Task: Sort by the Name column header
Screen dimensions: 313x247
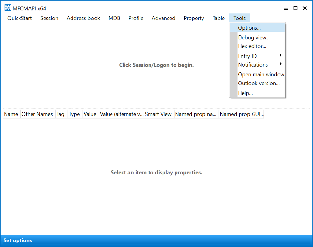Action: (x=11, y=114)
